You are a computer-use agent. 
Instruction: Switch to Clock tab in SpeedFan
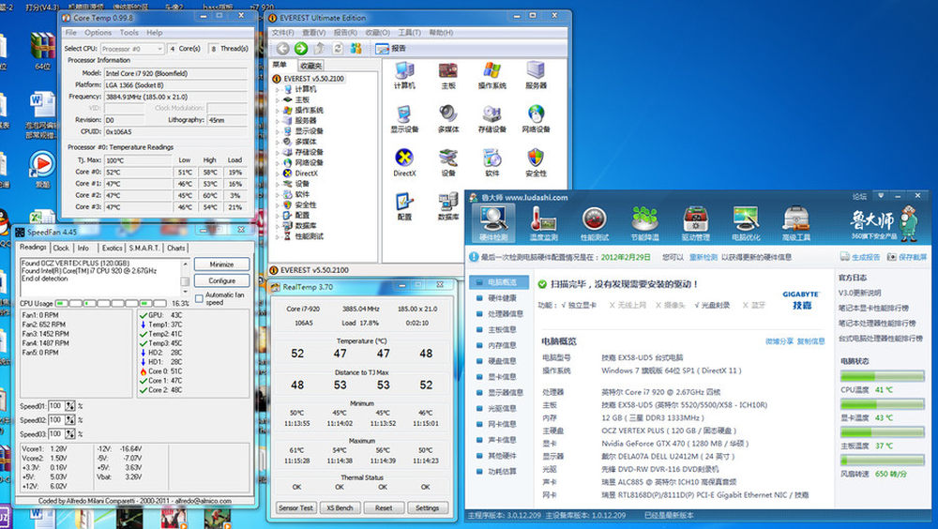61,248
